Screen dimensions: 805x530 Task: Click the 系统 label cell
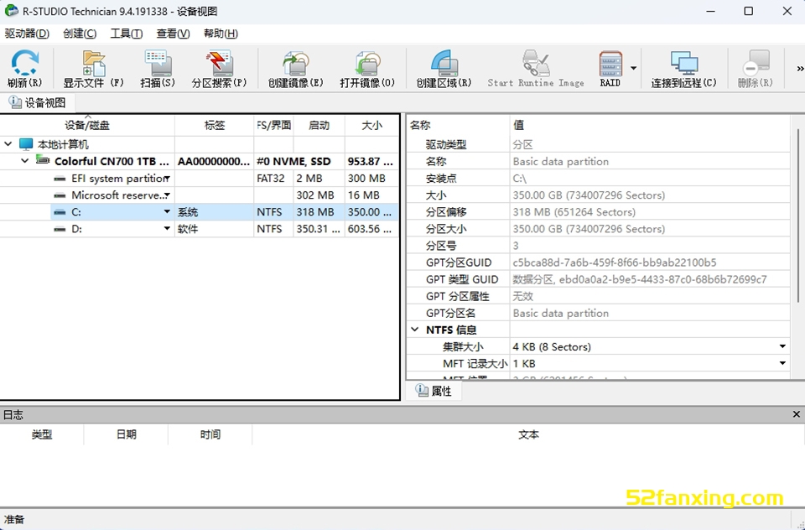click(214, 212)
